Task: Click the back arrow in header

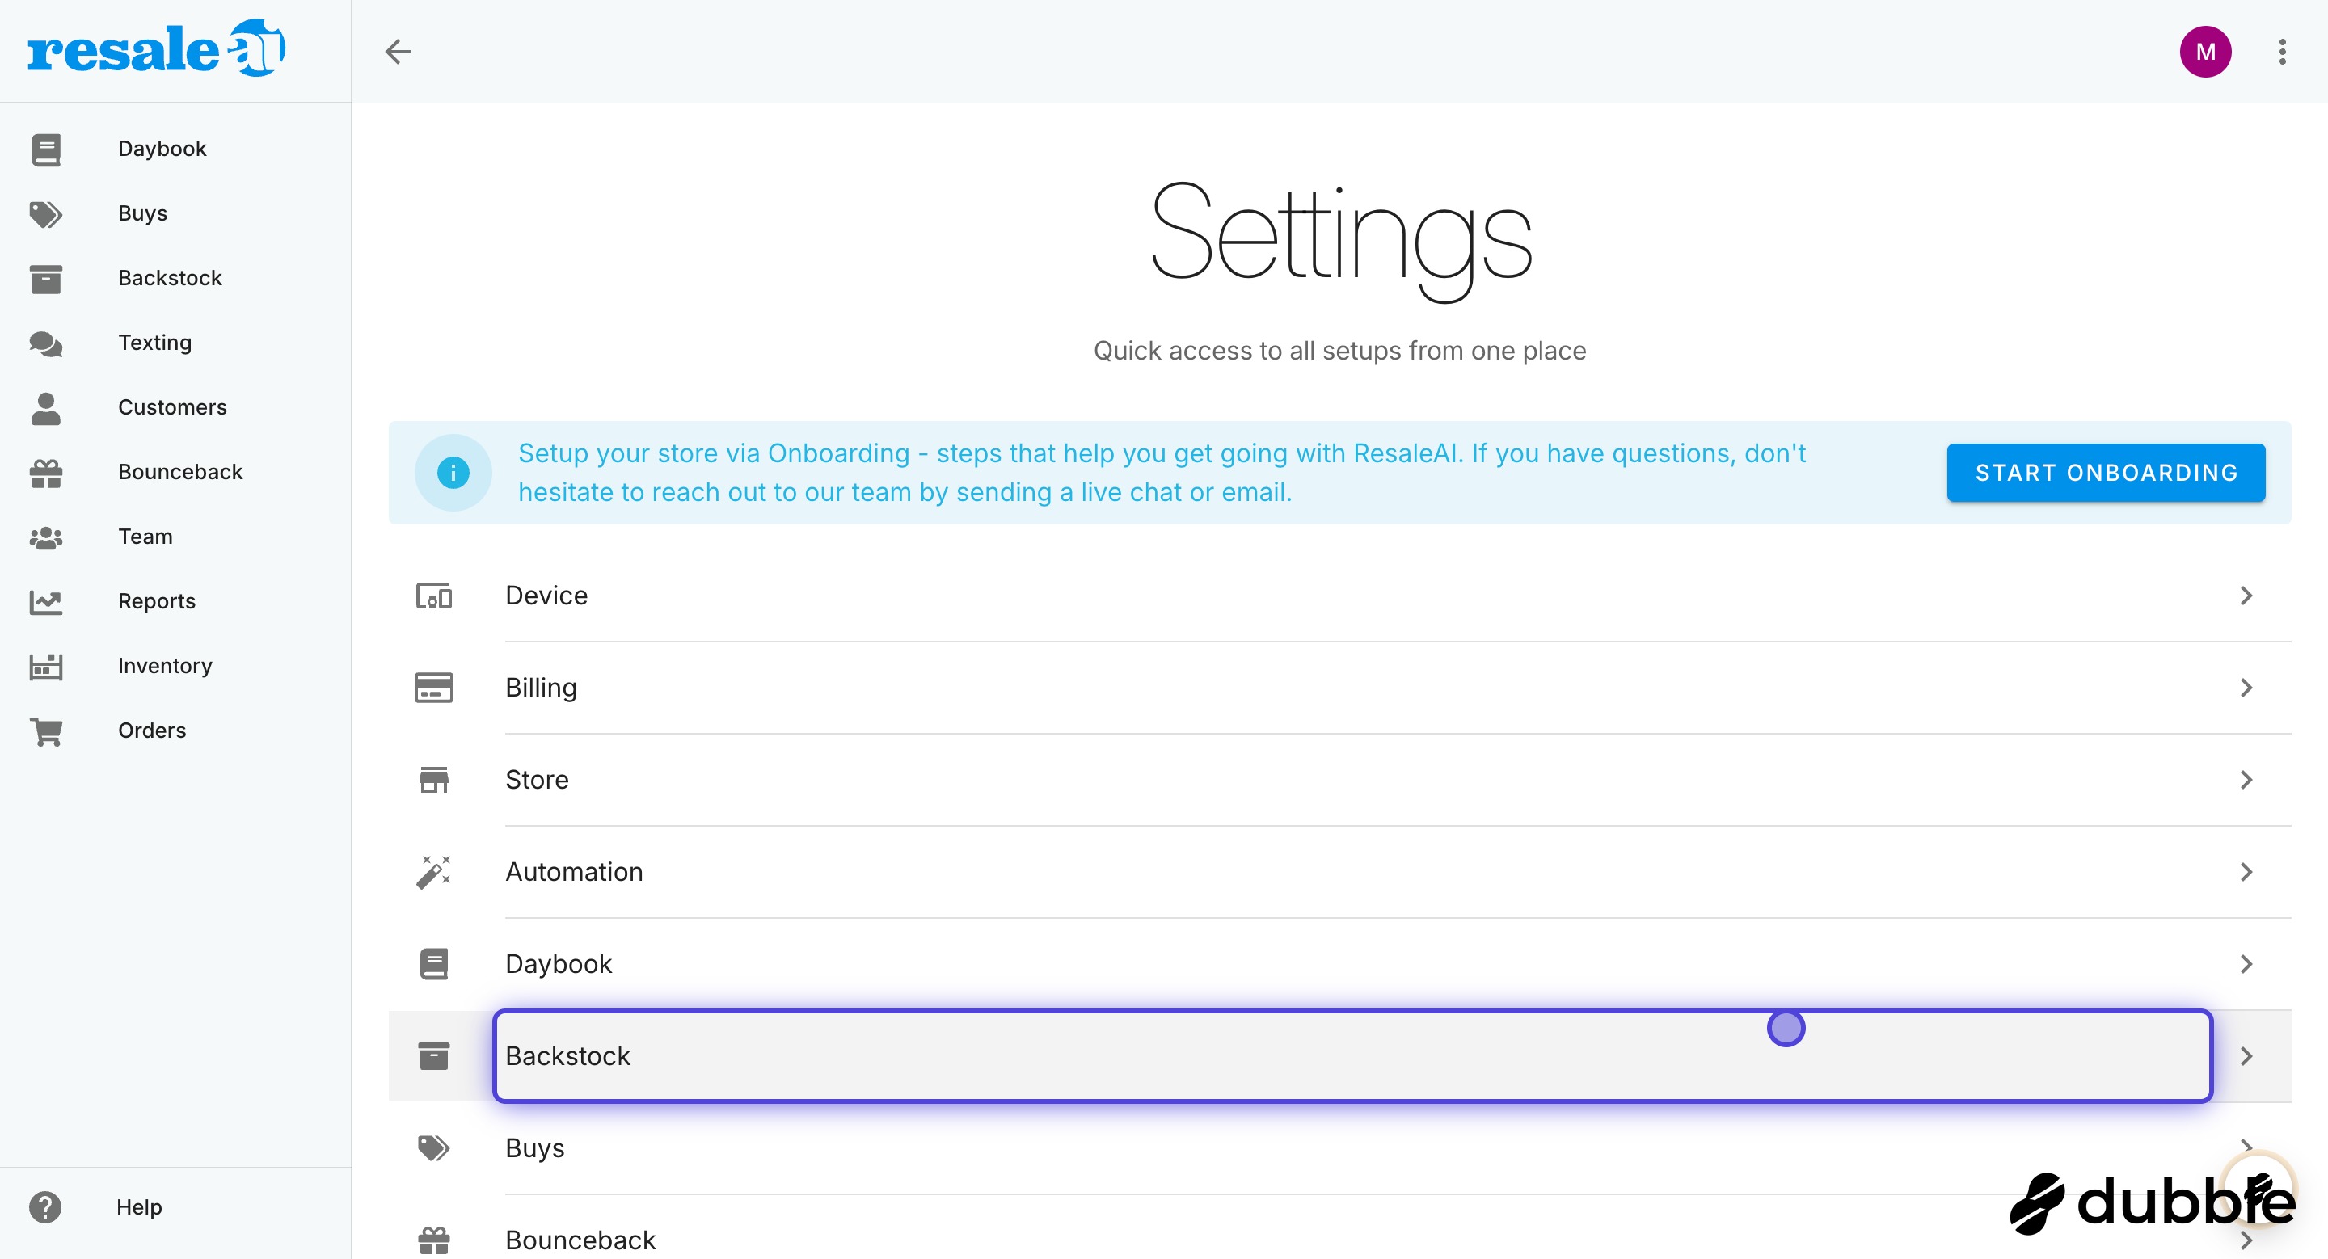Action: (x=398, y=52)
